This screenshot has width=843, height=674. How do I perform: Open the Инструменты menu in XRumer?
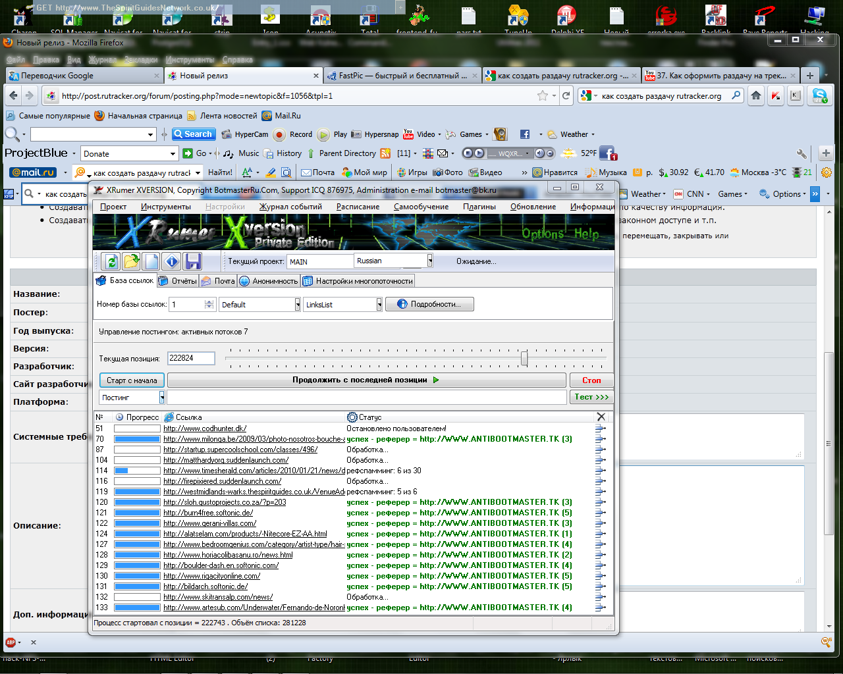pyautogui.click(x=165, y=206)
